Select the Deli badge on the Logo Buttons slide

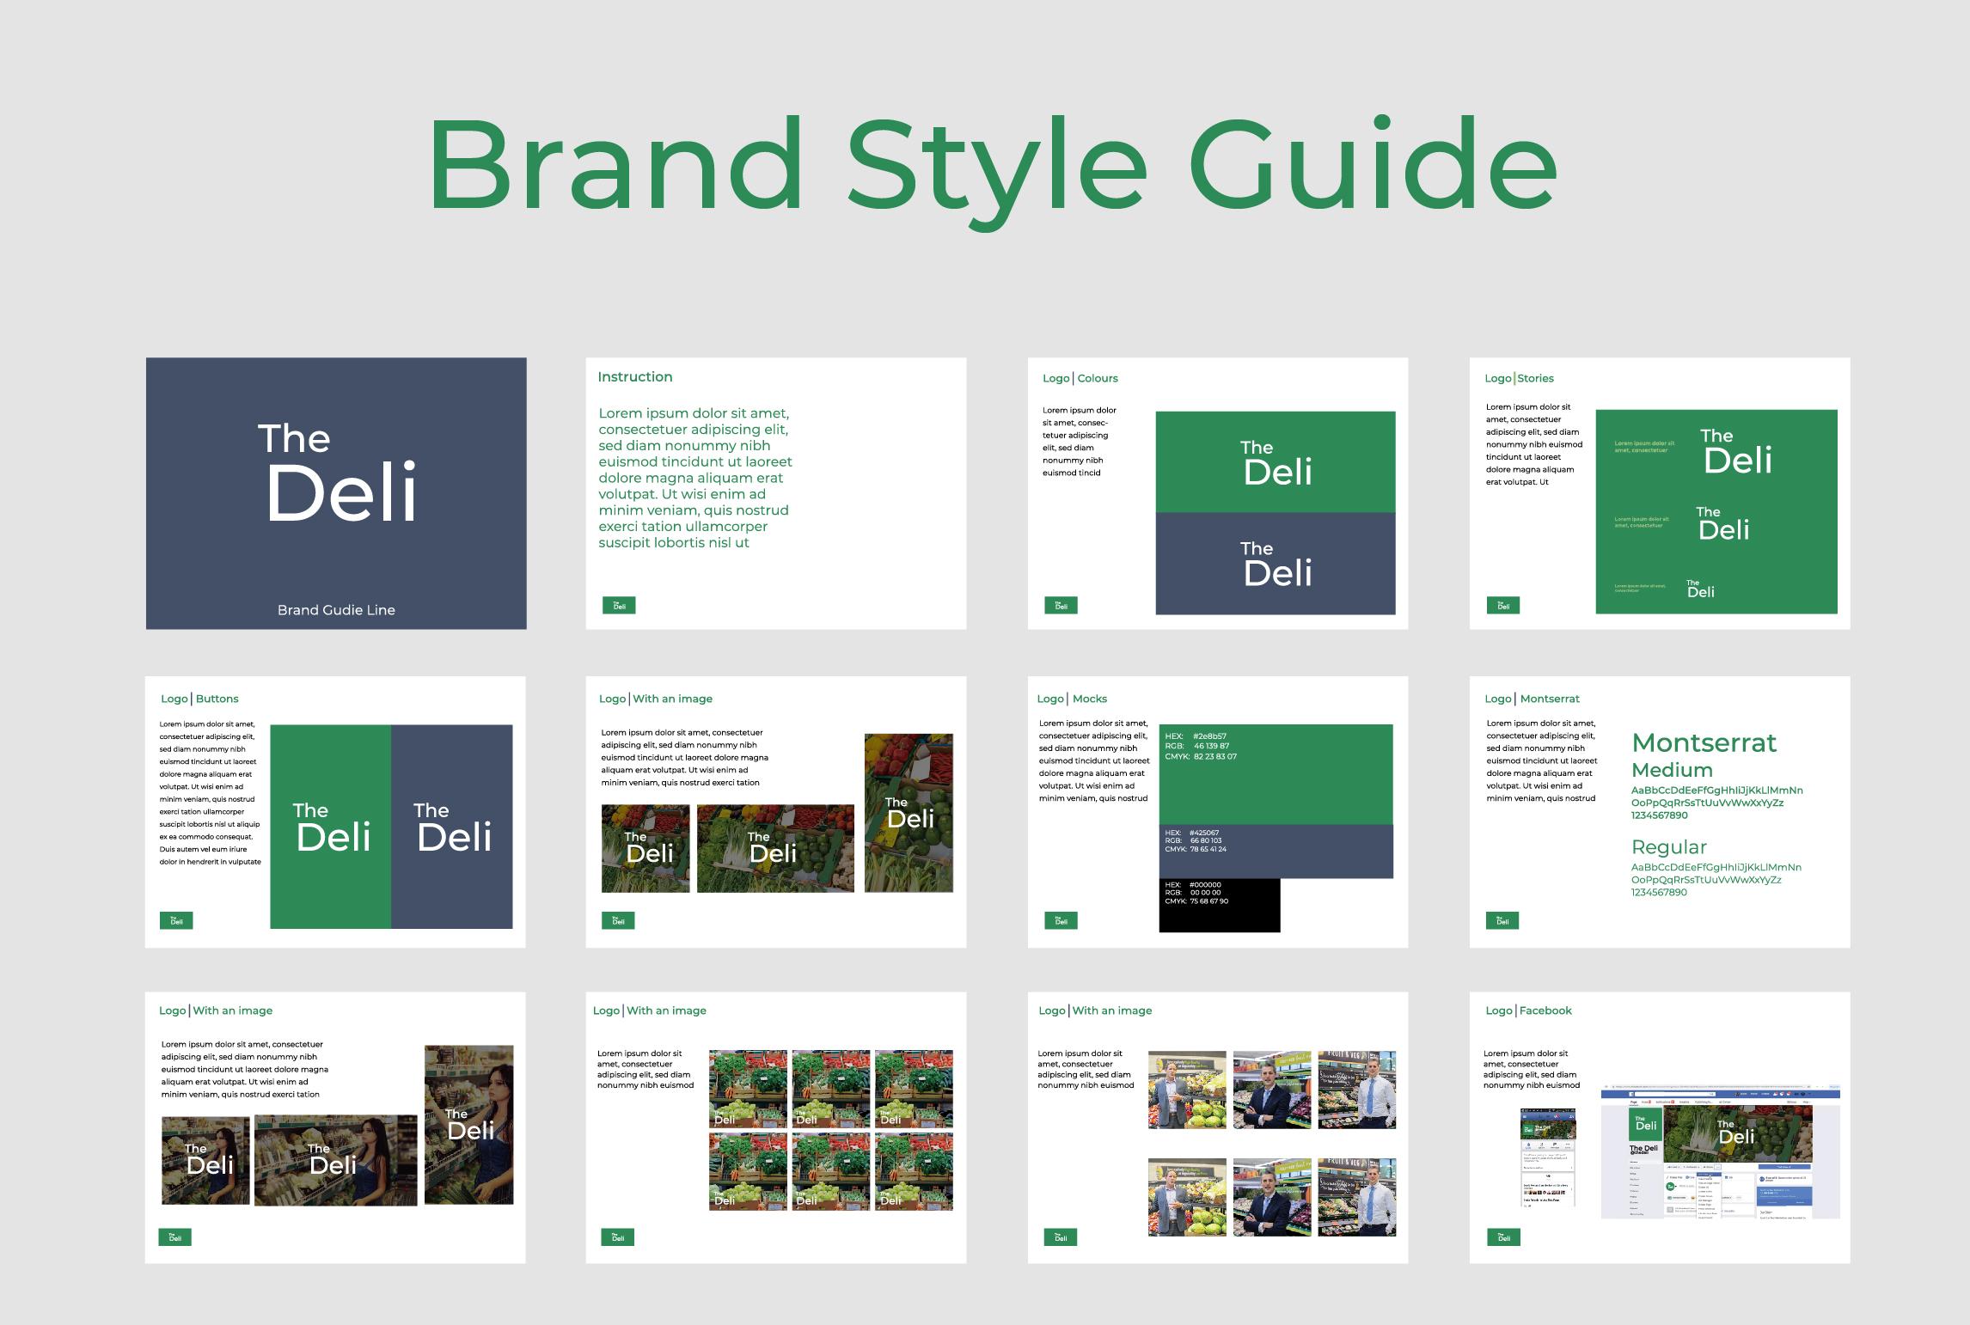[x=175, y=919]
